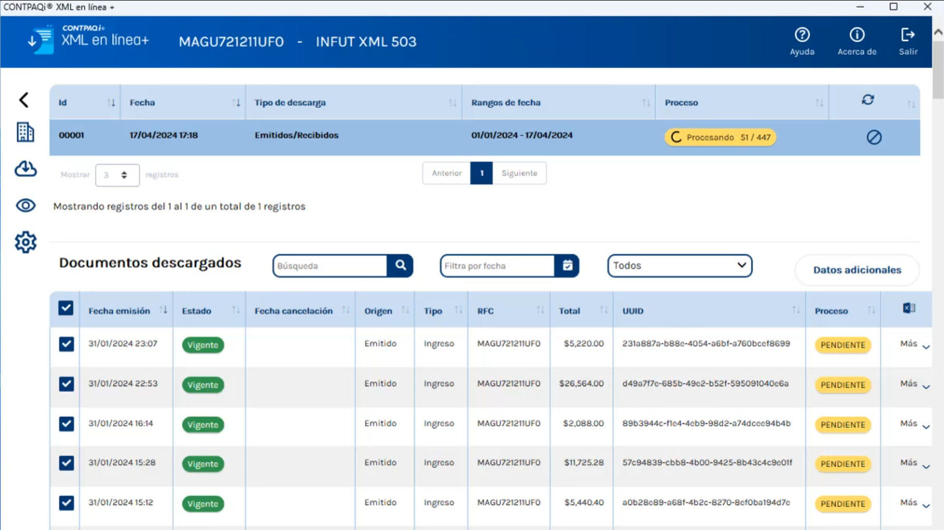Image resolution: width=944 pixels, height=530 pixels.
Task: Click the Datos adicionales button
Action: coord(856,270)
